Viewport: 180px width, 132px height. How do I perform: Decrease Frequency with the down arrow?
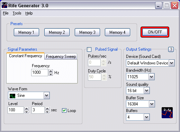tap(51, 74)
